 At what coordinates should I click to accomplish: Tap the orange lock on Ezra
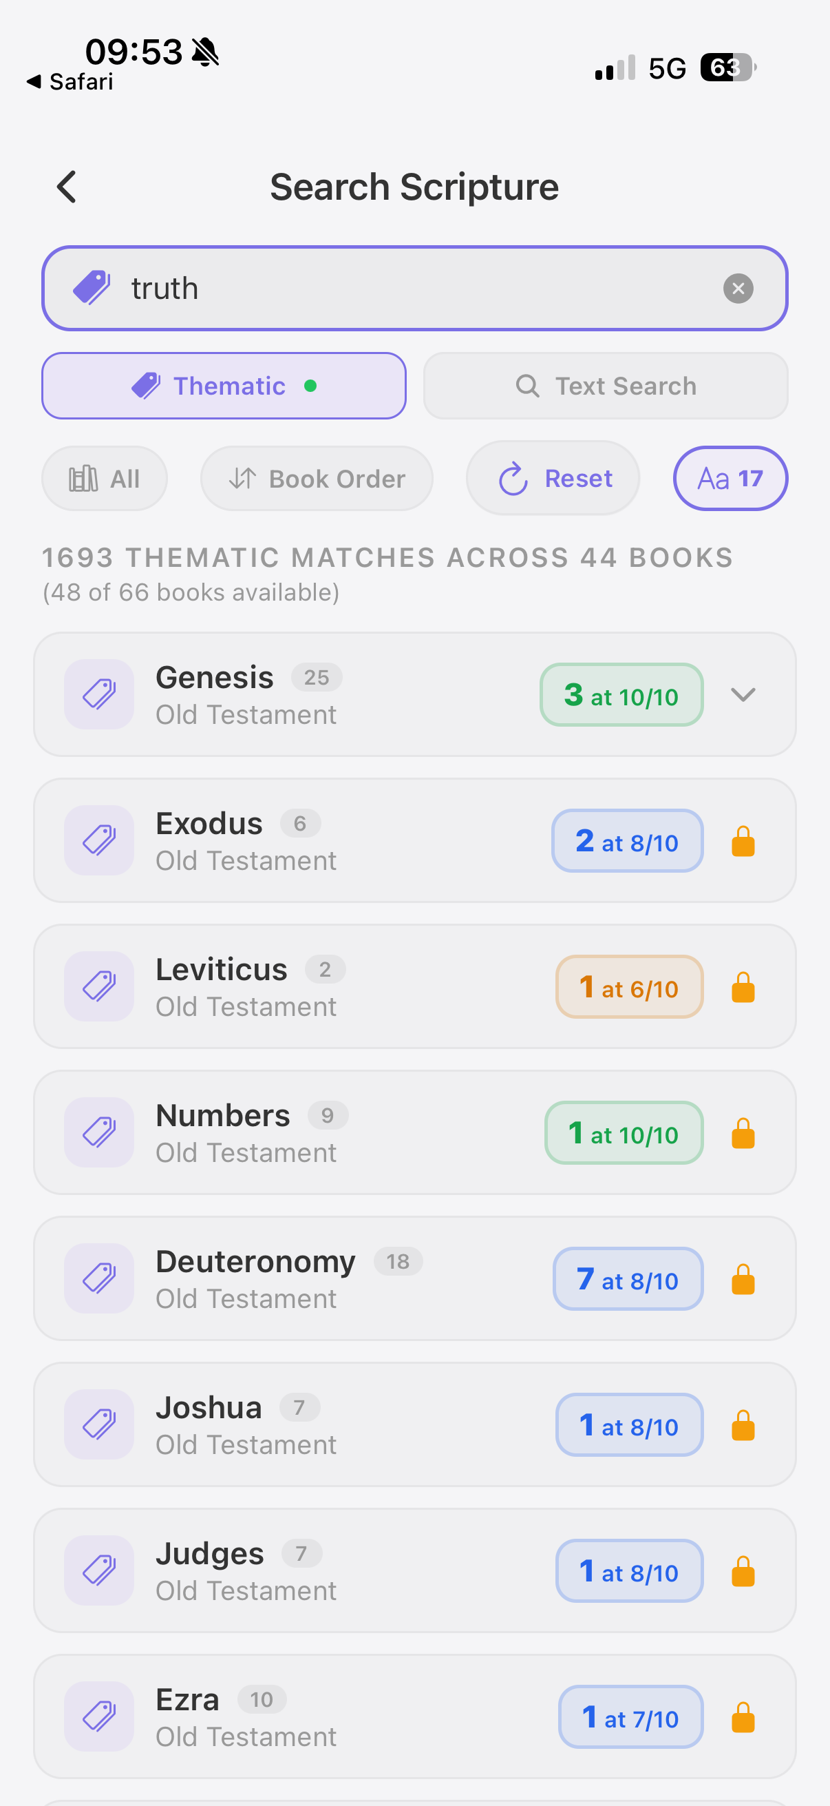tap(743, 1717)
